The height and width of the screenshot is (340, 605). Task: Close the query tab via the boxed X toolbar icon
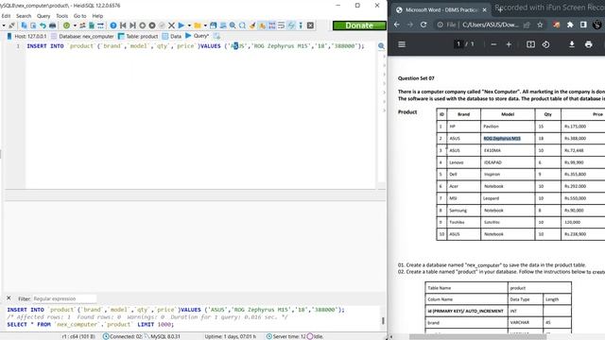point(310,25)
